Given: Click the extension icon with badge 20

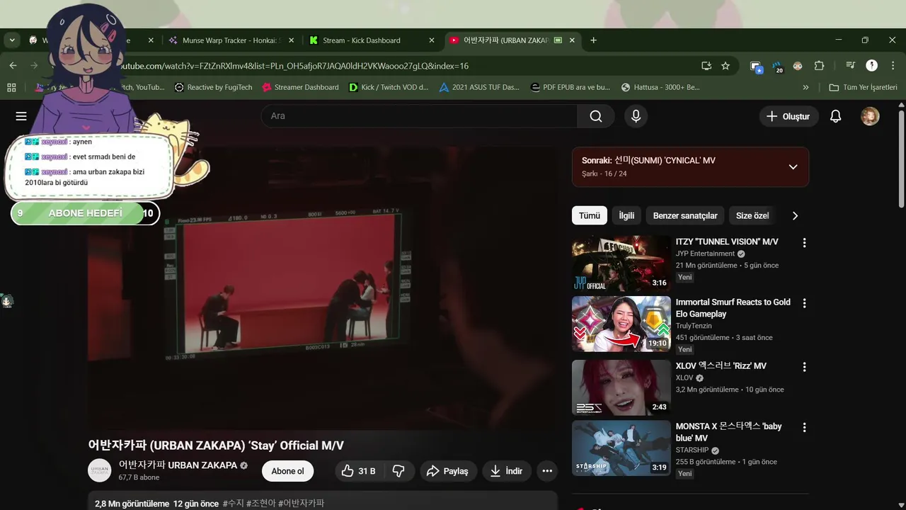Looking at the screenshot, I should 777,66.
